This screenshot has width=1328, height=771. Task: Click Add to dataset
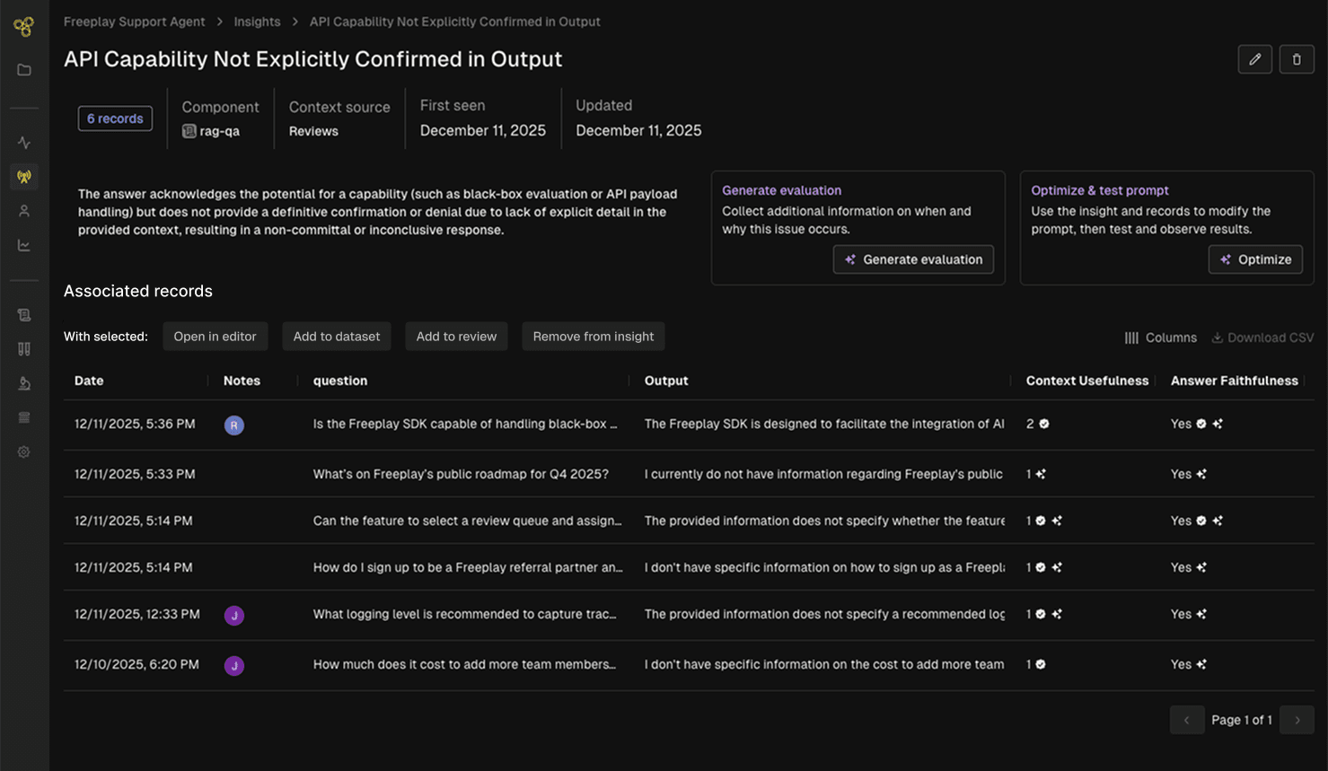tap(337, 337)
